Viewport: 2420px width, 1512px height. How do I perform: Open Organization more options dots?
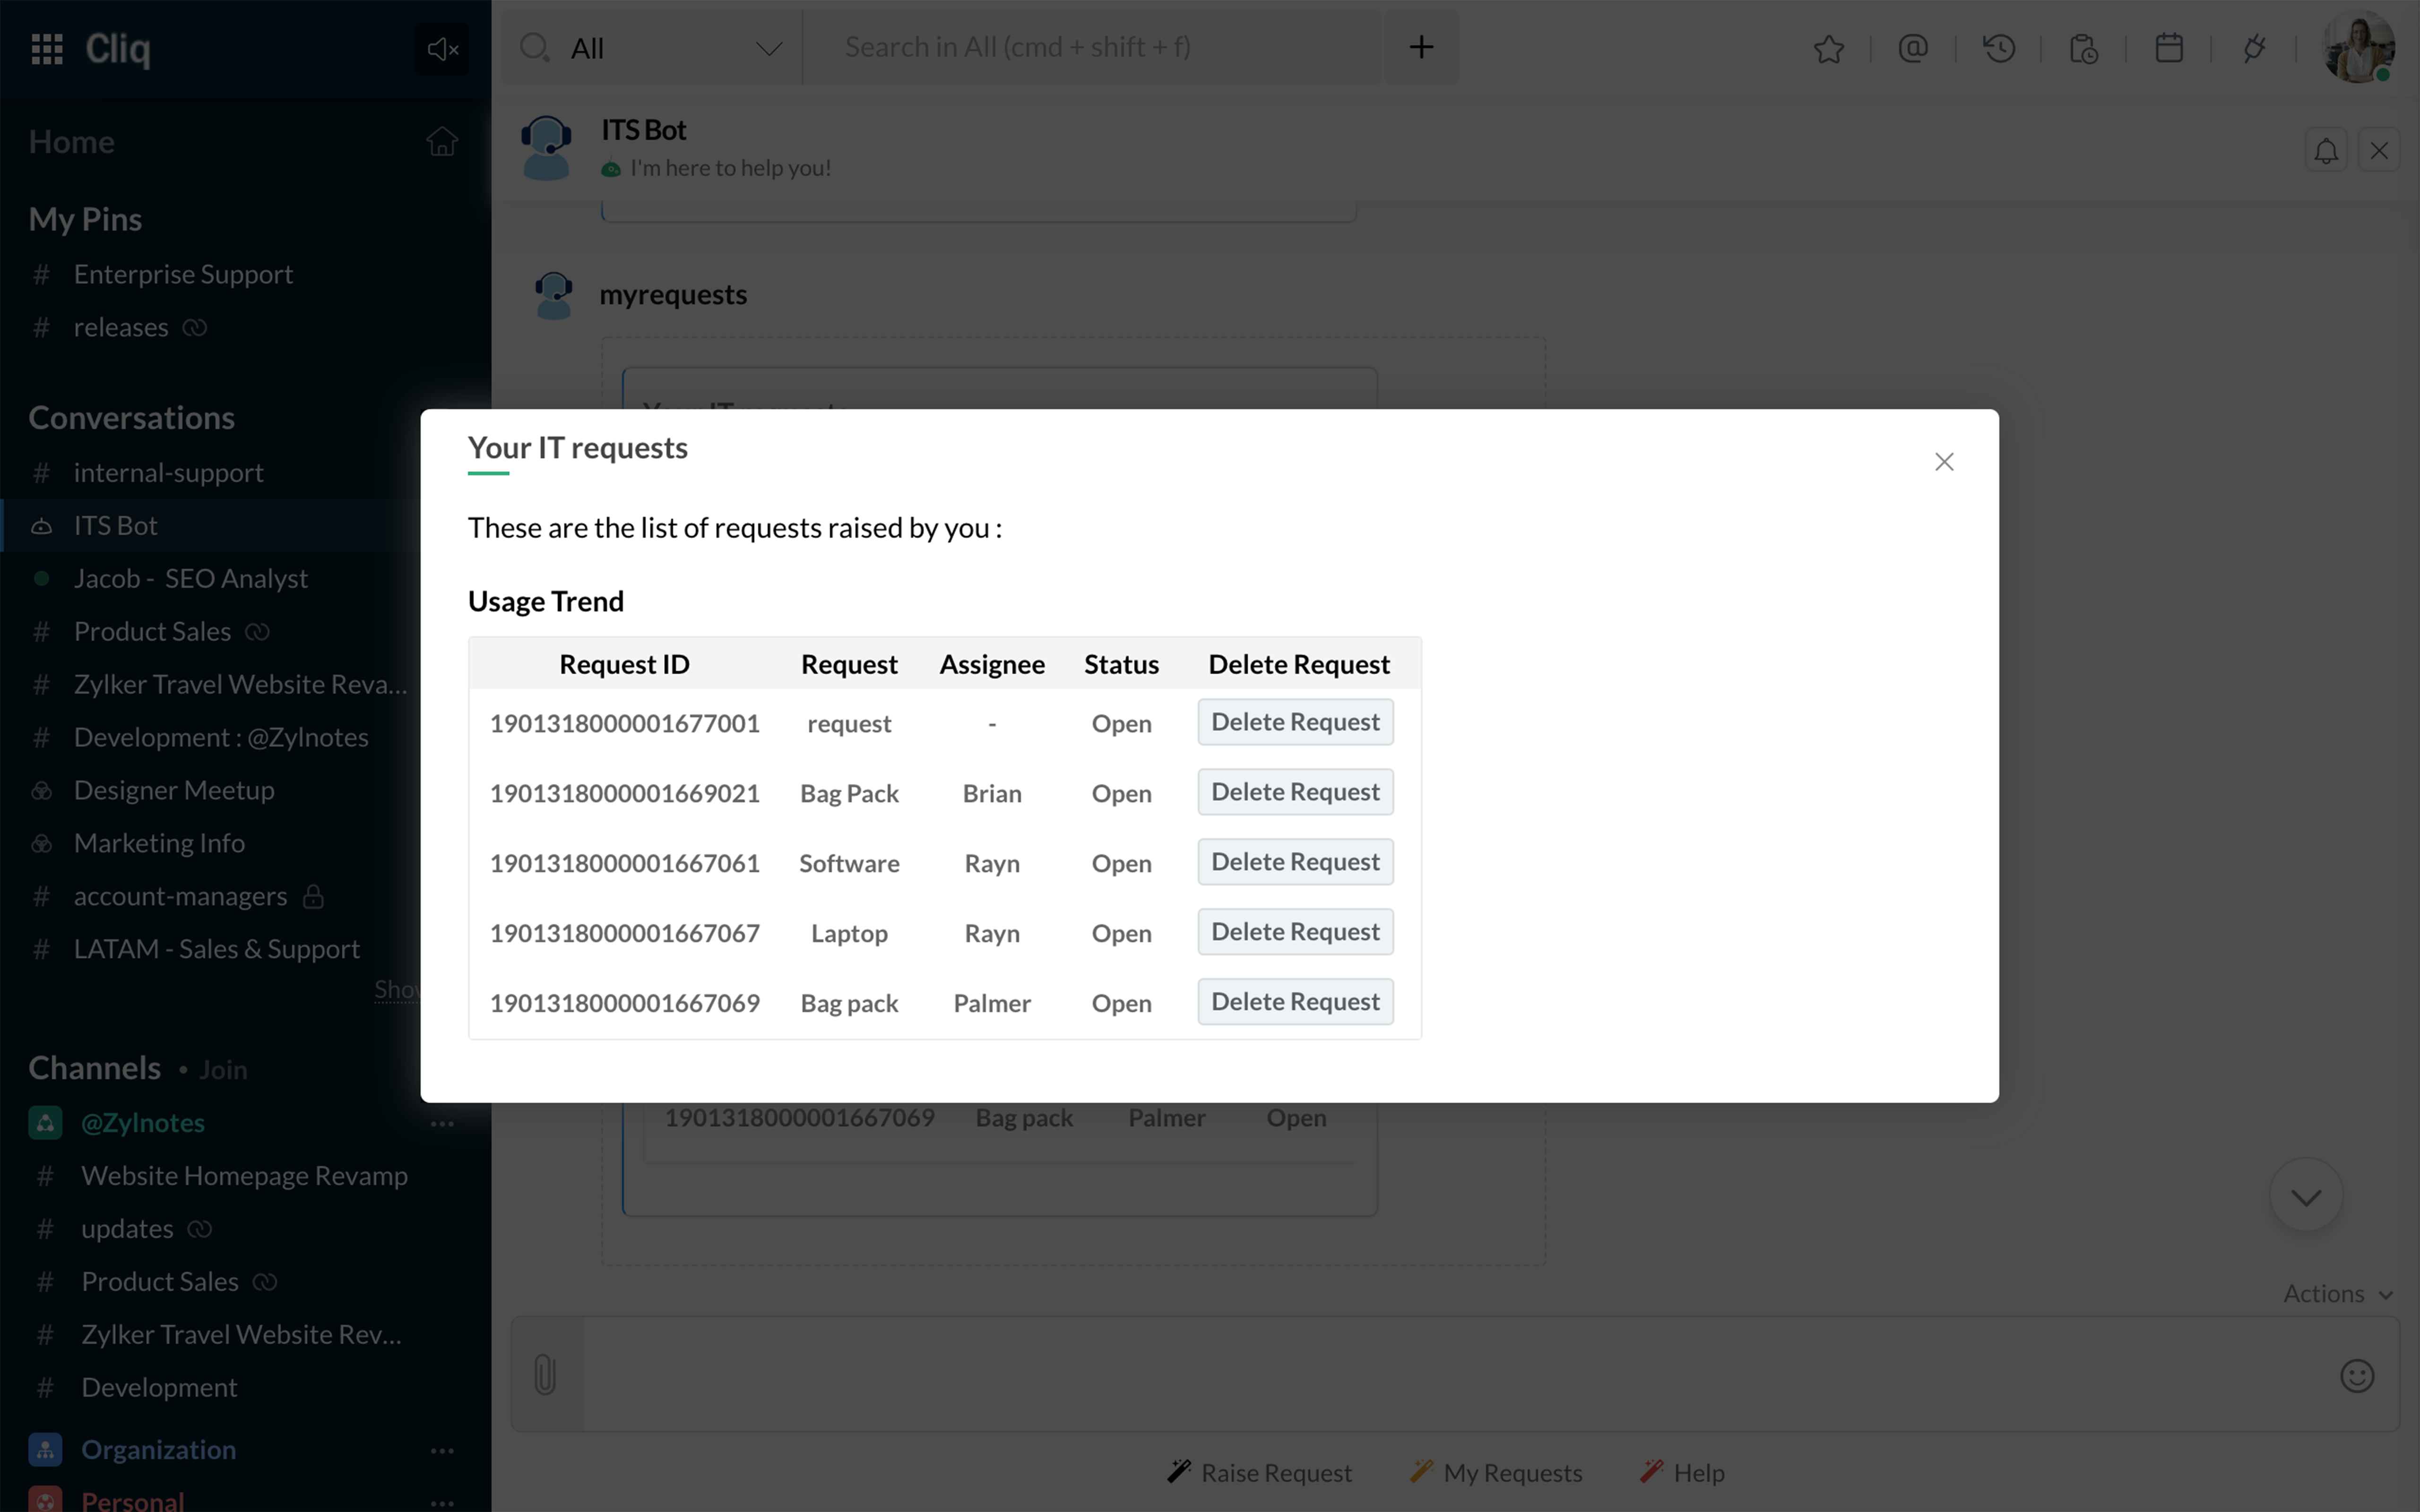(442, 1451)
